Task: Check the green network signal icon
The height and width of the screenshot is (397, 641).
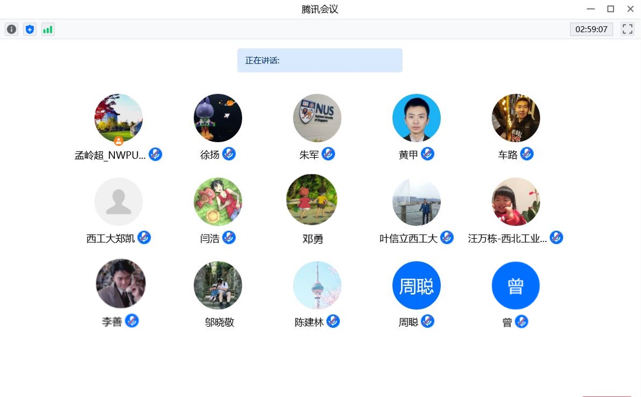Action: point(48,29)
